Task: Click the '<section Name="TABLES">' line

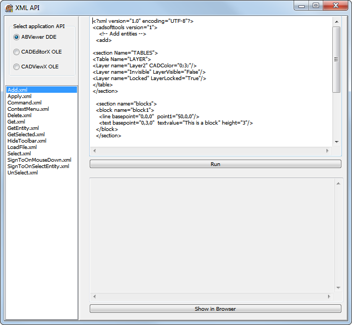Action: point(125,53)
